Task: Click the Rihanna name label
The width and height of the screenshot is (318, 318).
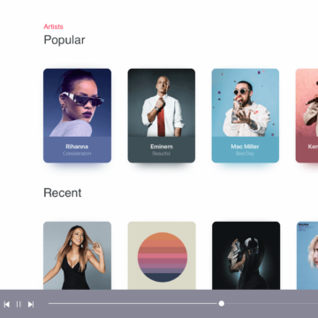Action: tap(77, 147)
